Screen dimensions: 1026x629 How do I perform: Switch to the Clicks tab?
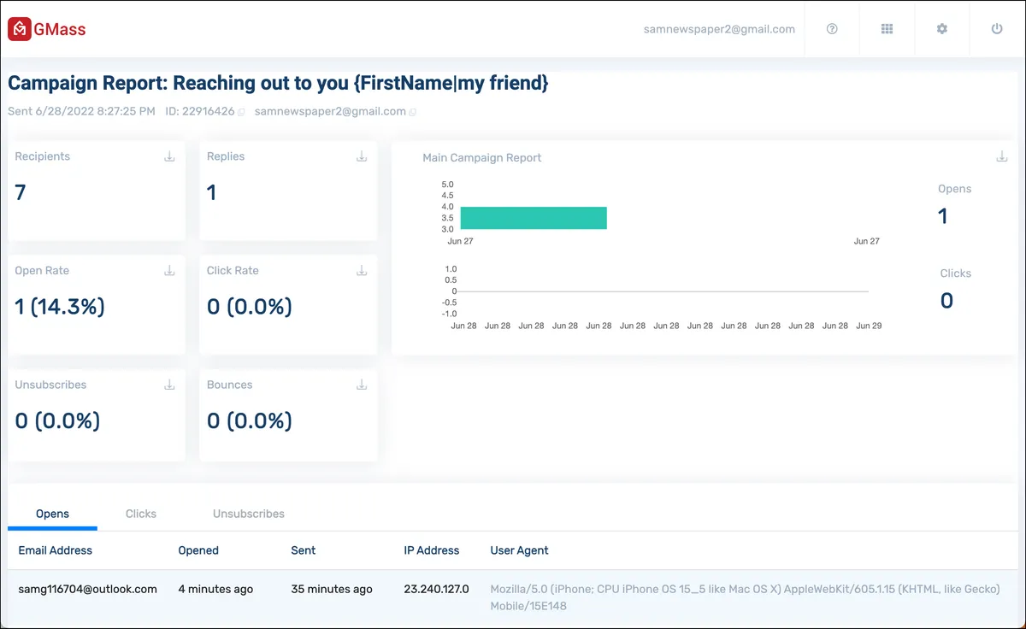coord(141,514)
